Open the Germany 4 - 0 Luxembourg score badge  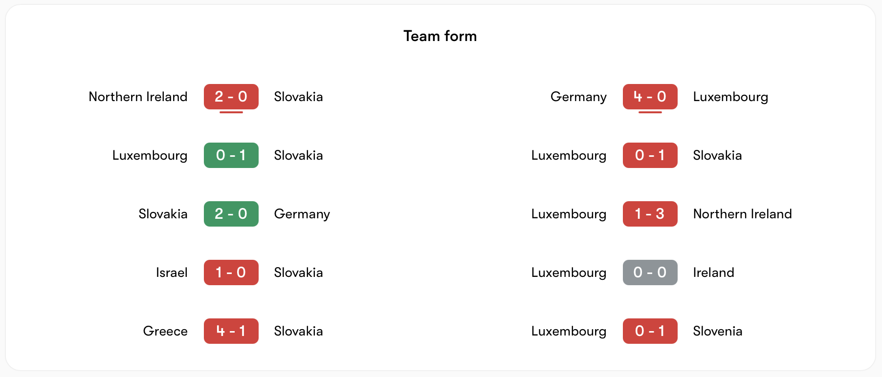pos(650,97)
